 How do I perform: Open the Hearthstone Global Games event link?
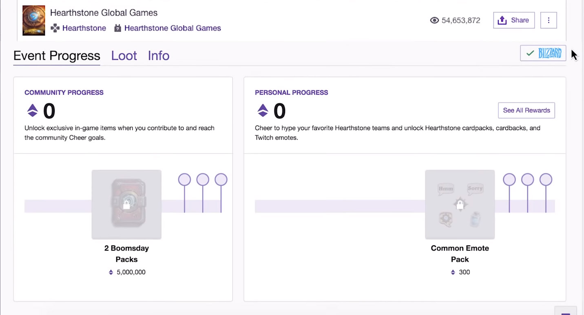(172, 28)
